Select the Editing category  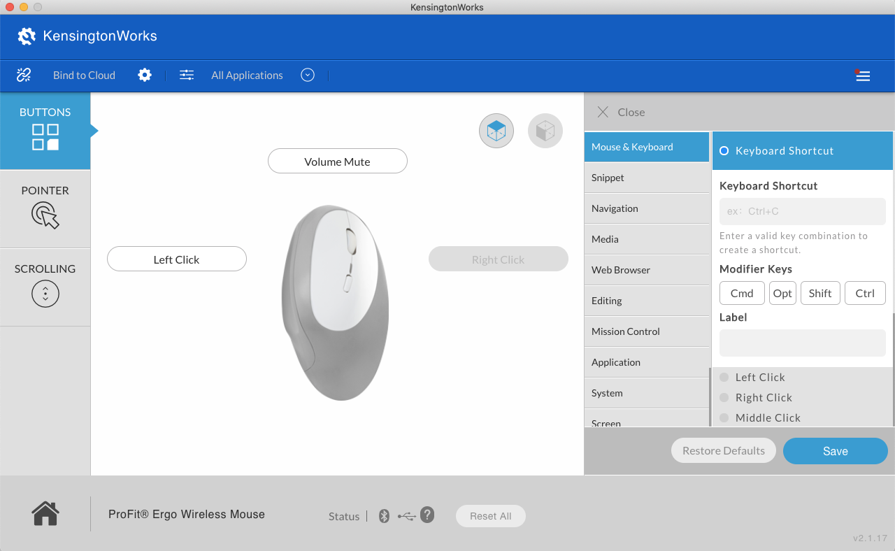[x=647, y=301]
